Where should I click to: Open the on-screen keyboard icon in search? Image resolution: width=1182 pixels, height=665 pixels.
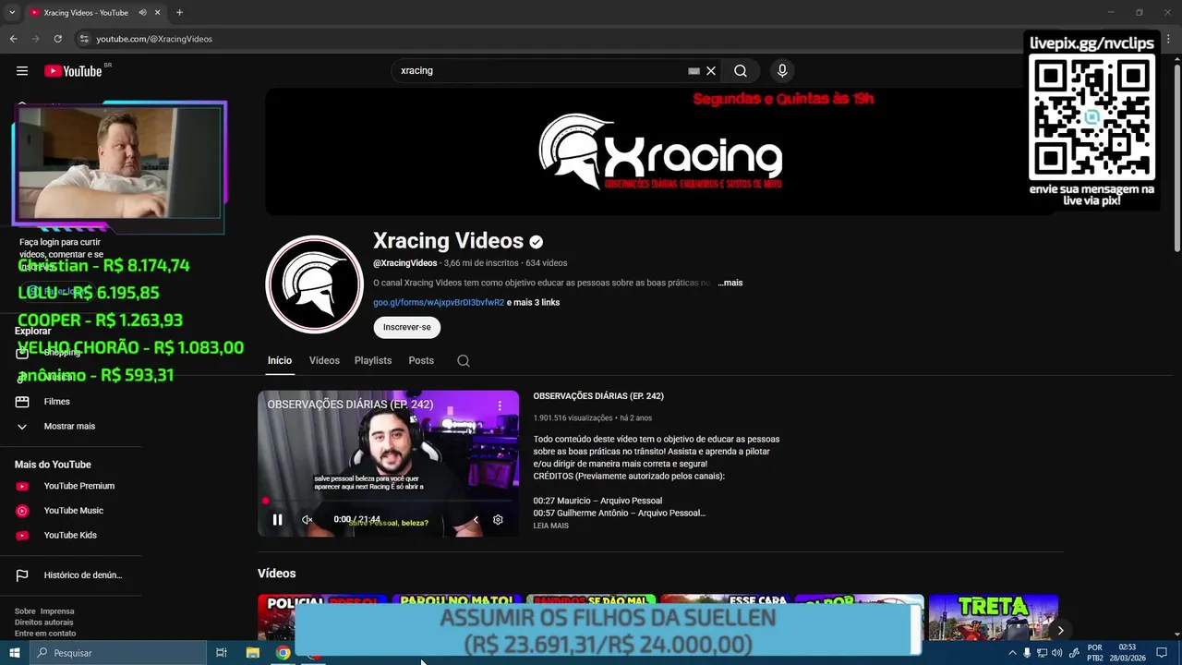694,71
